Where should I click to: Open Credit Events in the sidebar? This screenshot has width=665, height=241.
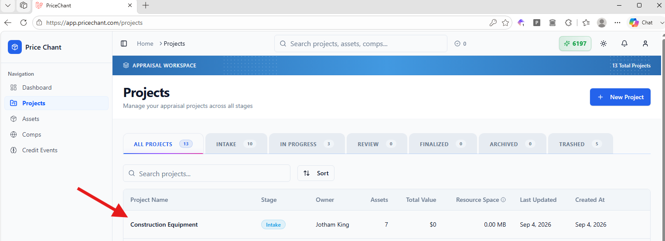57,150
